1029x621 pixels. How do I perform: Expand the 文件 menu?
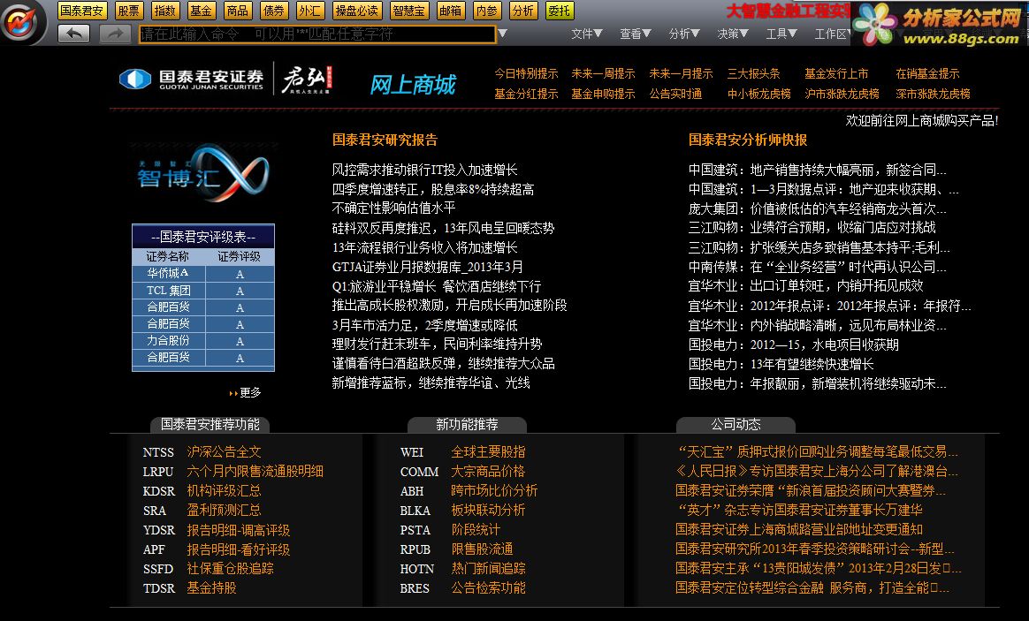pyautogui.click(x=587, y=34)
